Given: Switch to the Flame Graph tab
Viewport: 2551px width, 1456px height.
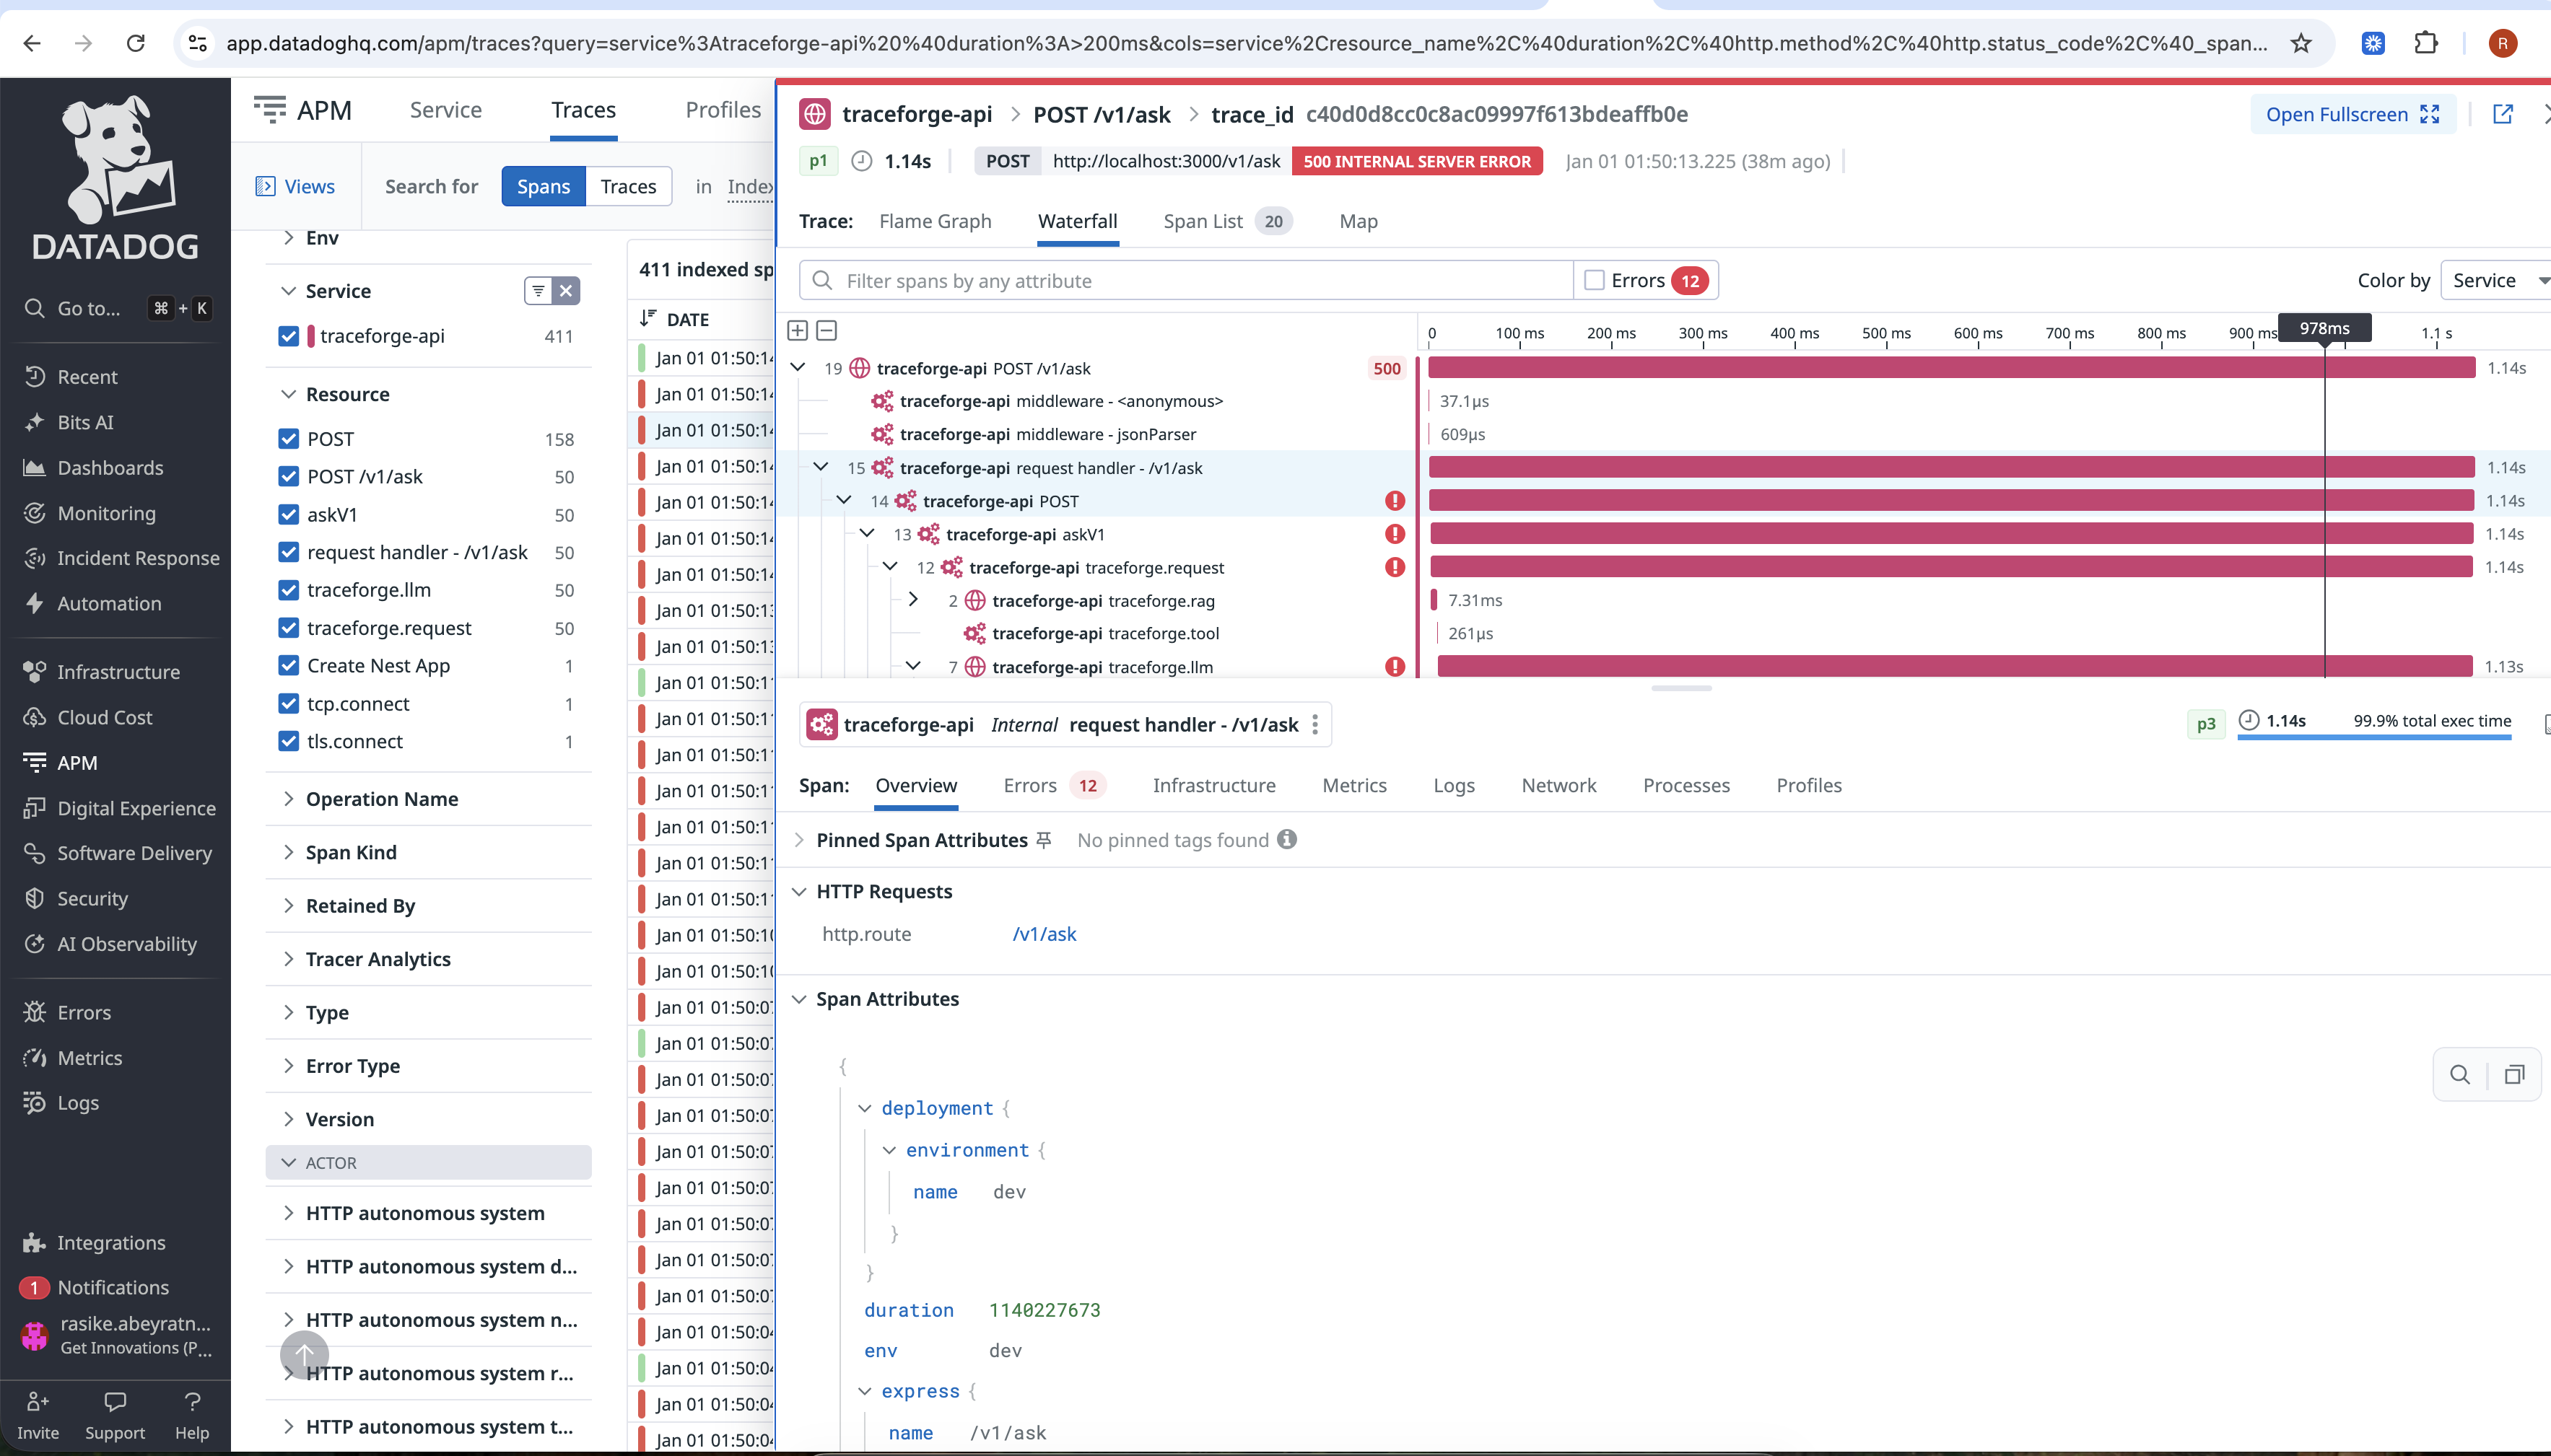Looking at the screenshot, I should click(934, 221).
